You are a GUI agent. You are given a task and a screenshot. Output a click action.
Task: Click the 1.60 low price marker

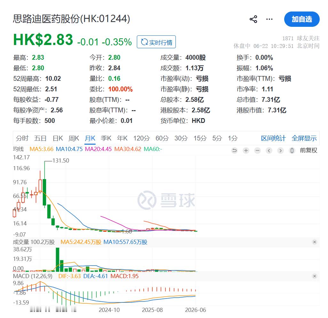(x=127, y=231)
